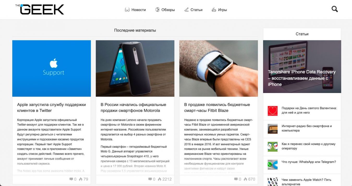Open the search magnifier icon
352x186 pixels.
335,9
